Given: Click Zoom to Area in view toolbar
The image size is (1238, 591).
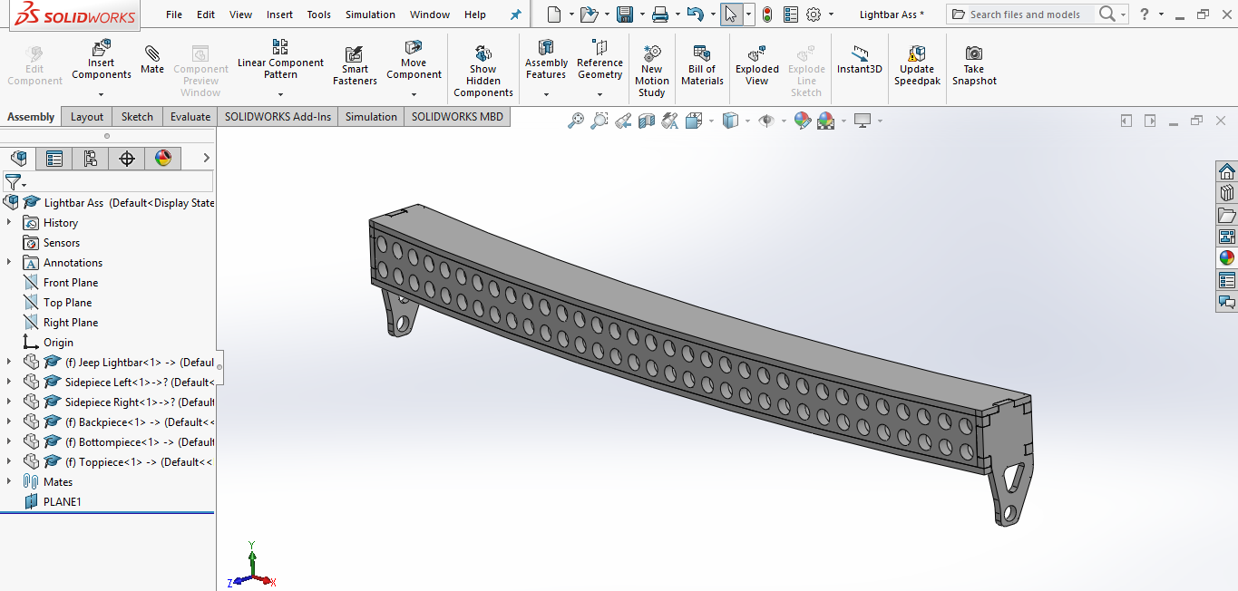Looking at the screenshot, I should tap(600, 121).
